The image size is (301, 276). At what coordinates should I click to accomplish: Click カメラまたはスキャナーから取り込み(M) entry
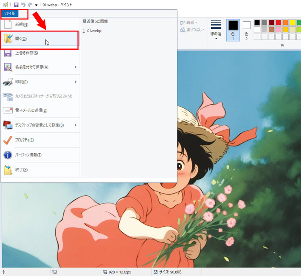(x=40, y=96)
